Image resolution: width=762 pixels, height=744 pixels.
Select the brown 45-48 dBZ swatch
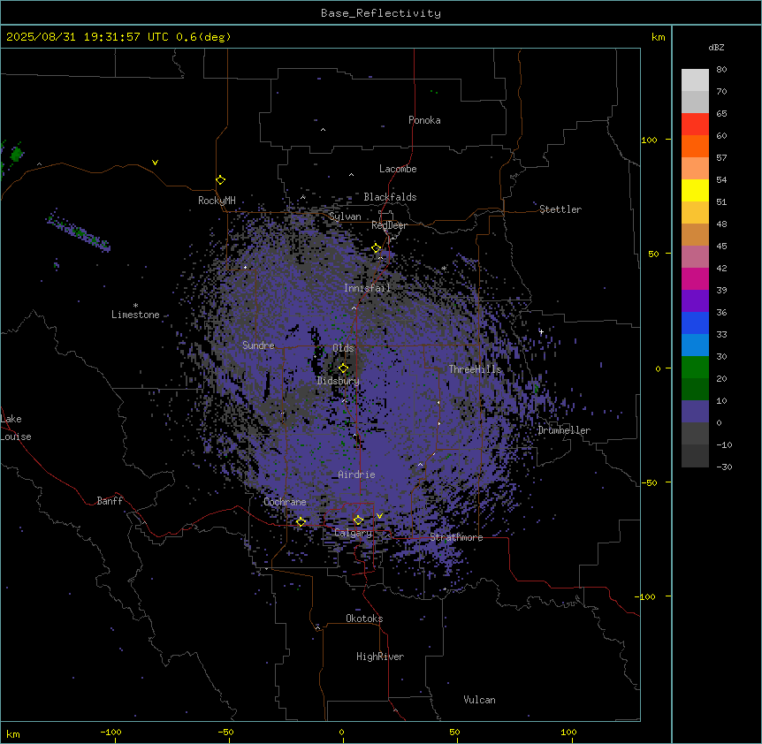point(695,234)
